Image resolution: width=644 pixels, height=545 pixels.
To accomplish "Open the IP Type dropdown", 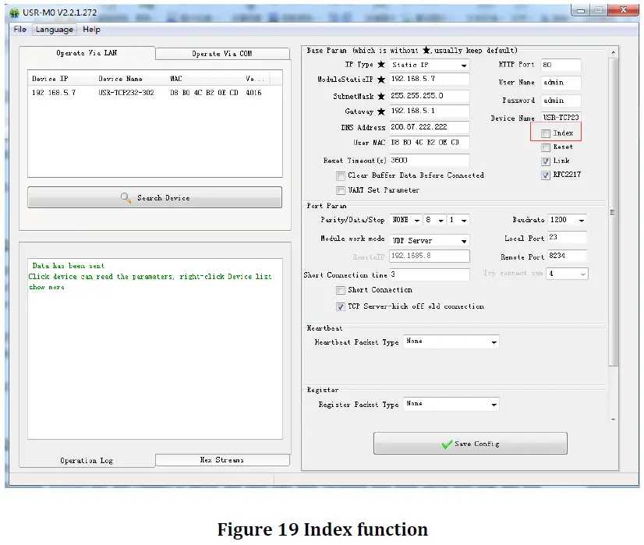I will click(464, 65).
